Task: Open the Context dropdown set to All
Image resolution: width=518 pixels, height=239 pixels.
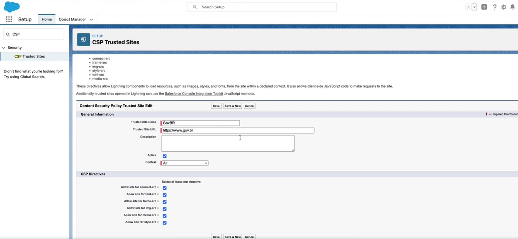Action: click(185, 163)
